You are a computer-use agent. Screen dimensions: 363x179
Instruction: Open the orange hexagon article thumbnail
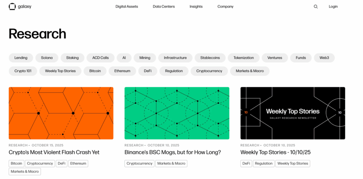[61, 113]
